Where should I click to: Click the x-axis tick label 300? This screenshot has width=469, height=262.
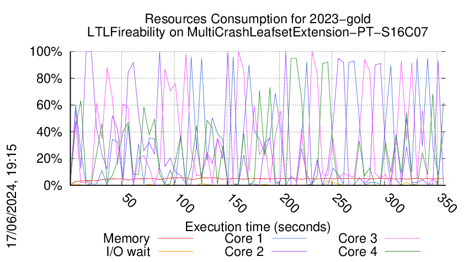coord(395,204)
